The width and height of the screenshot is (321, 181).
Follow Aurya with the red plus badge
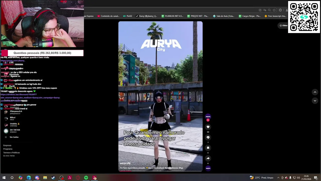[x=208, y=120]
